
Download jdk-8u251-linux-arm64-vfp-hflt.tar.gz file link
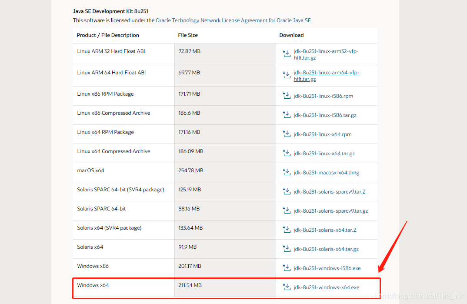click(327, 76)
